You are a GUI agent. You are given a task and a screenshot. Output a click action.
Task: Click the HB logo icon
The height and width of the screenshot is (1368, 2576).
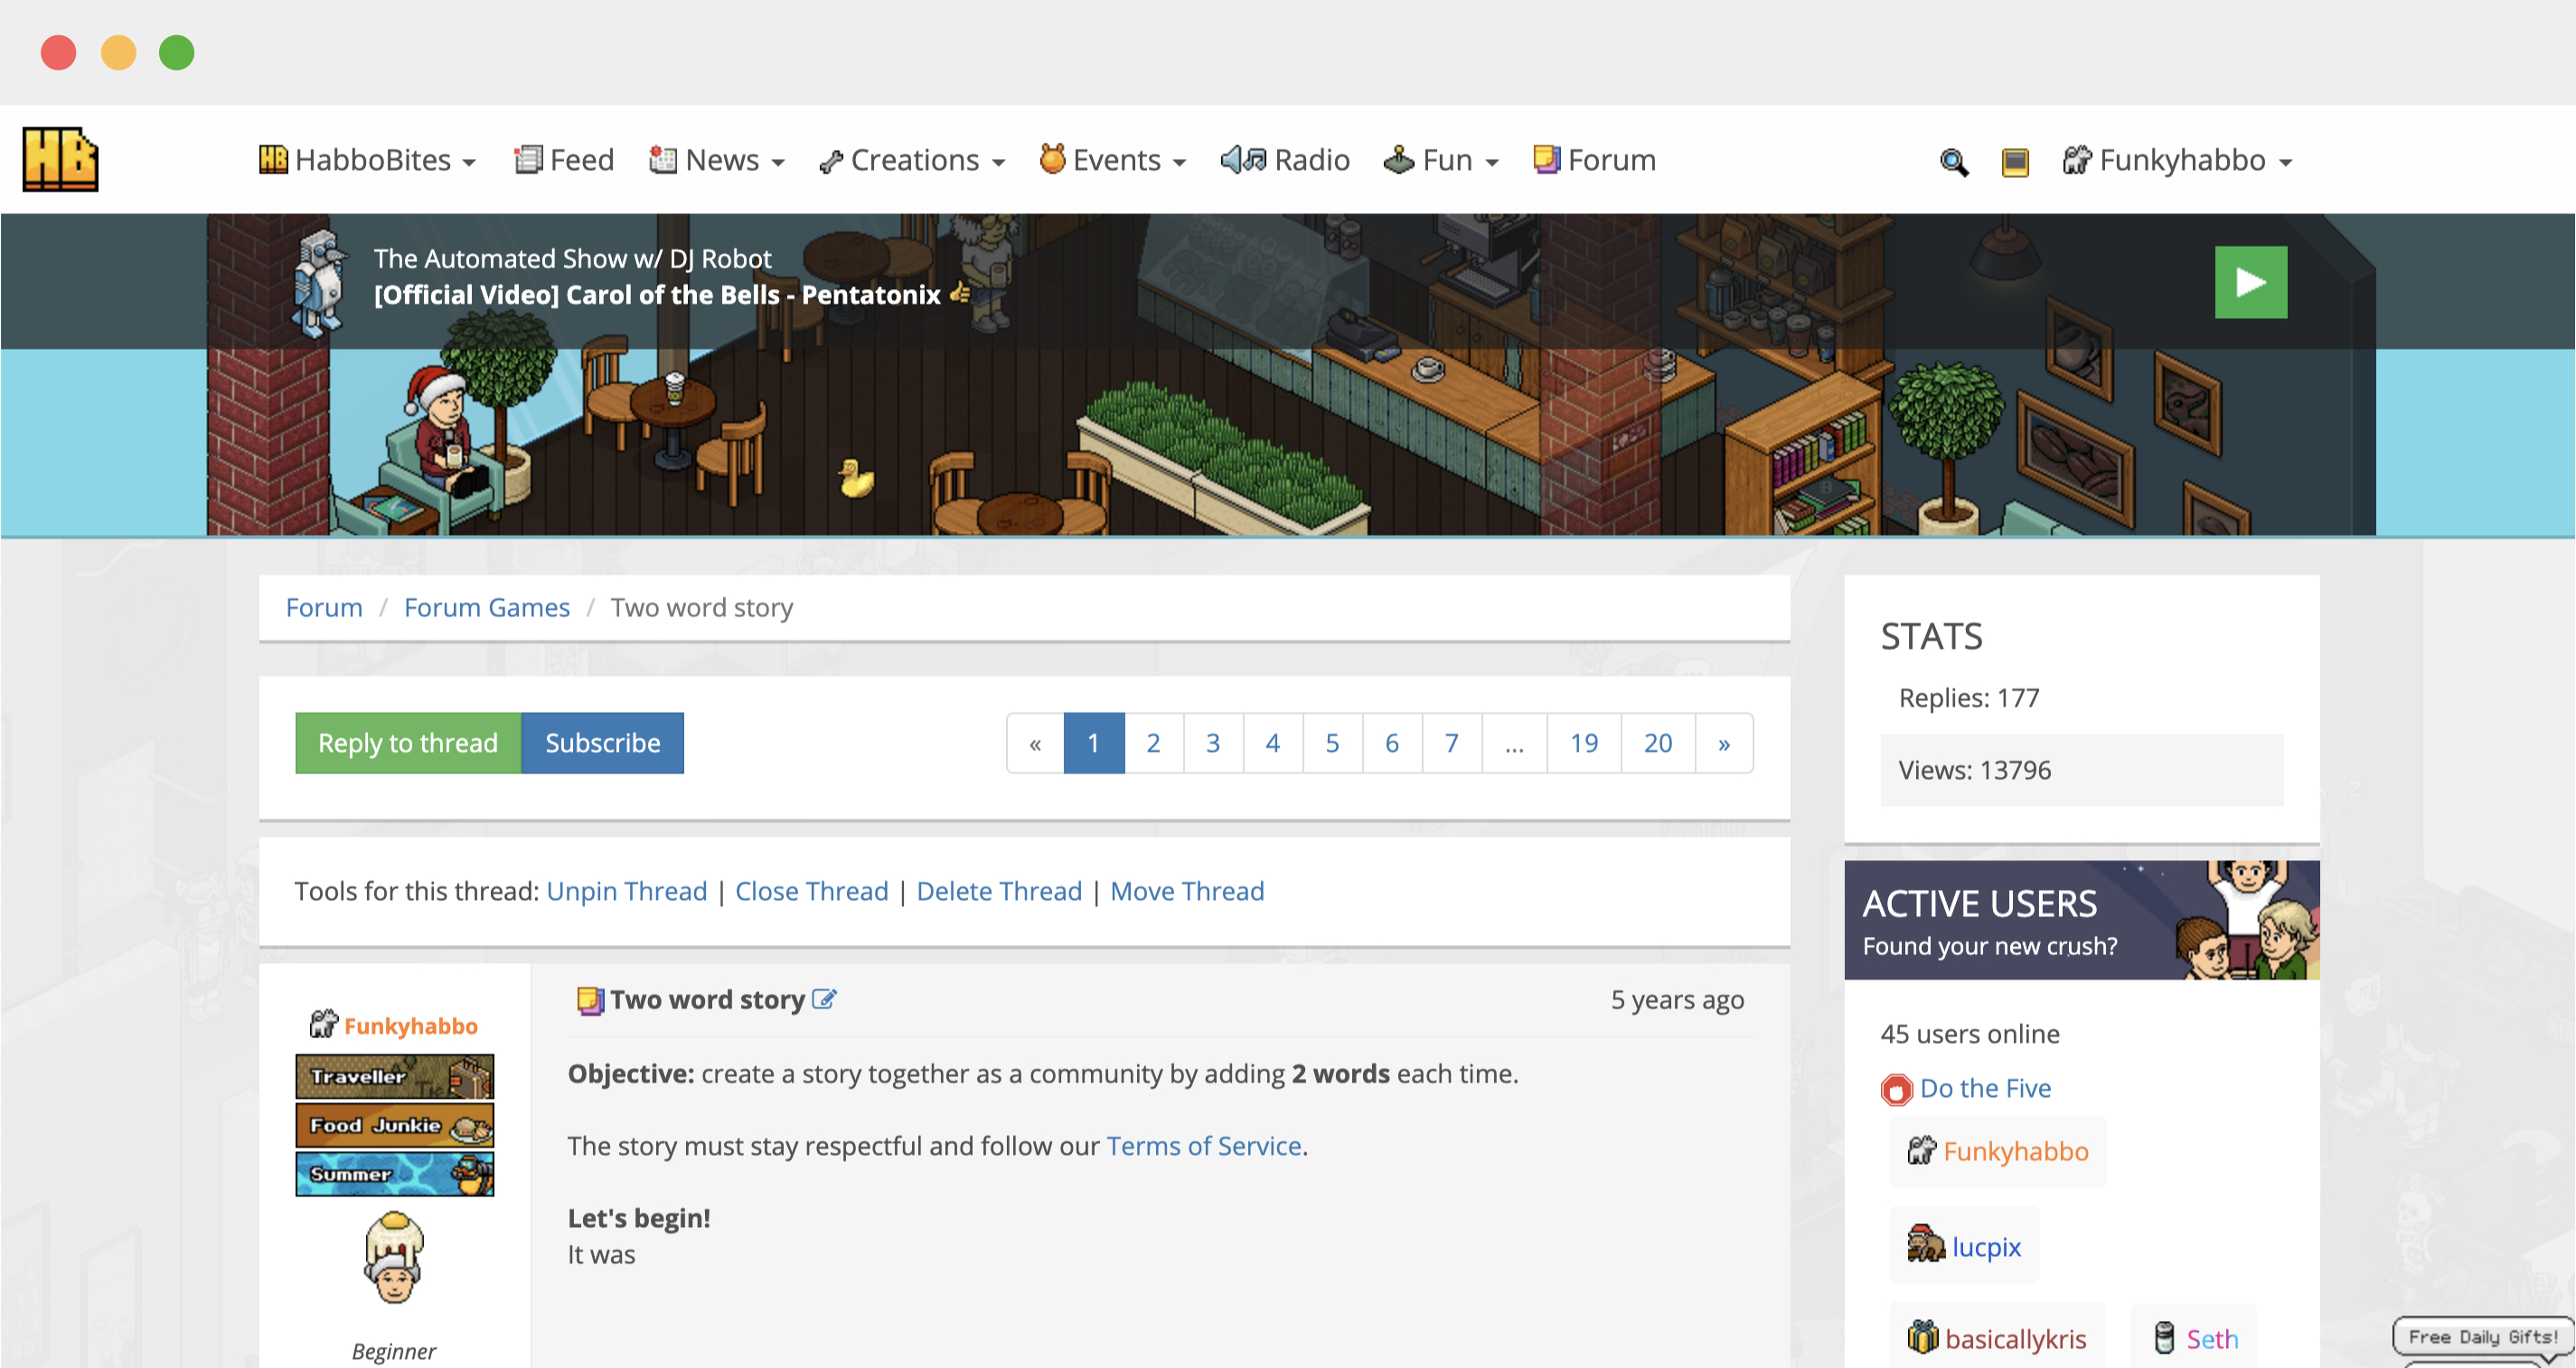(x=60, y=159)
